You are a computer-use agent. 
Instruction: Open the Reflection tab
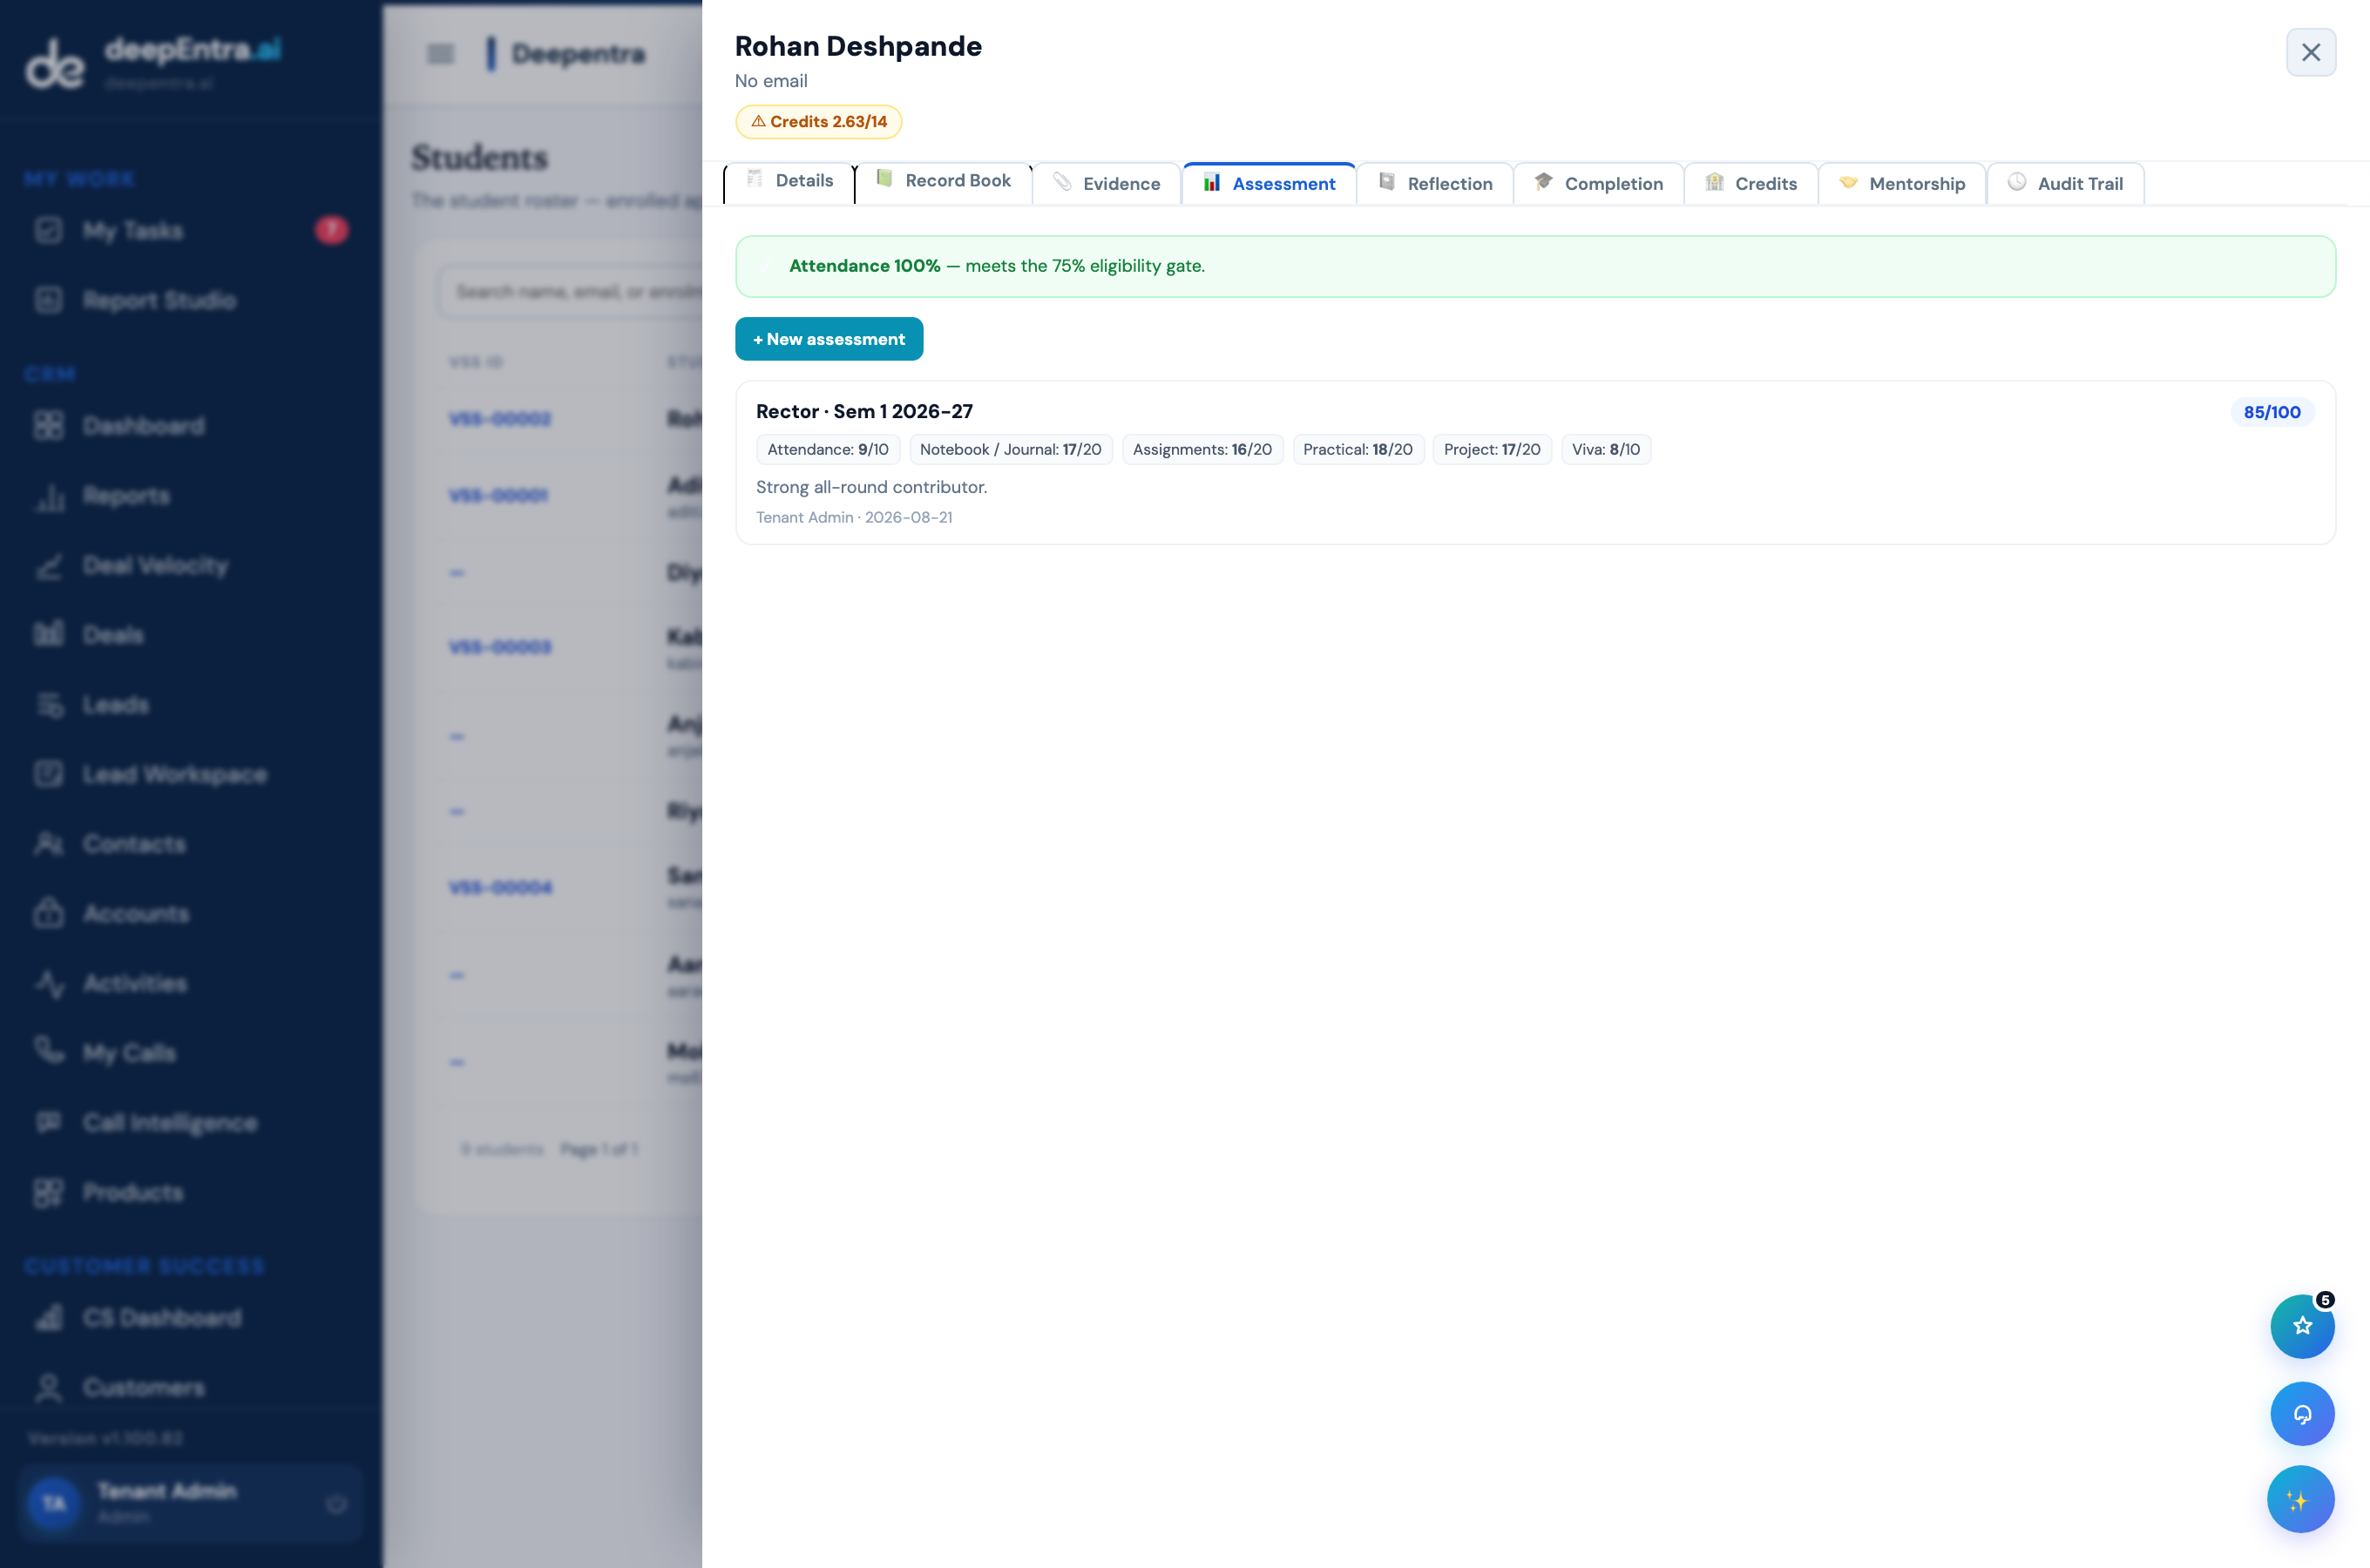point(1435,183)
